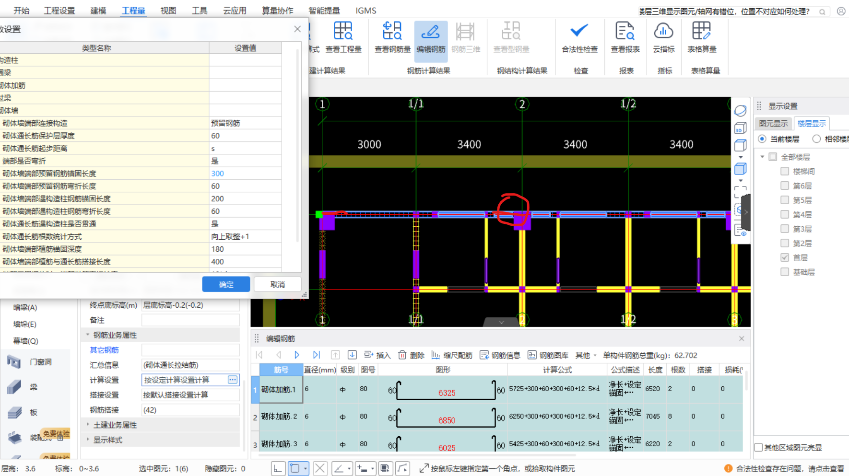Open 钢筋图库 library
849x476 pixels.
pos(548,355)
